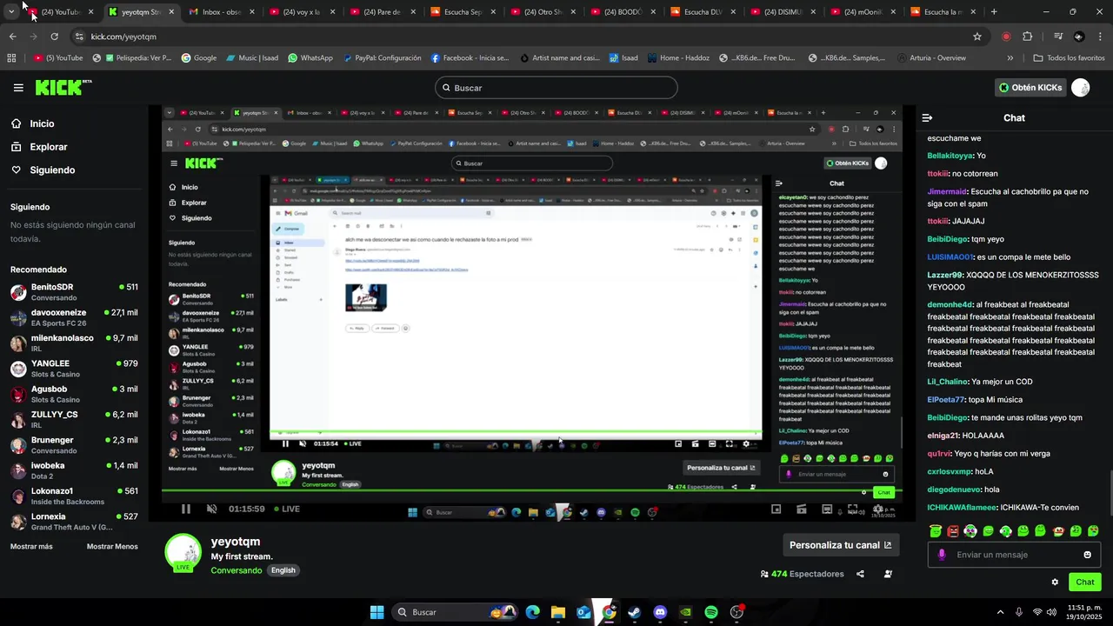
Task: Open Siguiendo heart item in sidebar
Action: pos(43,170)
